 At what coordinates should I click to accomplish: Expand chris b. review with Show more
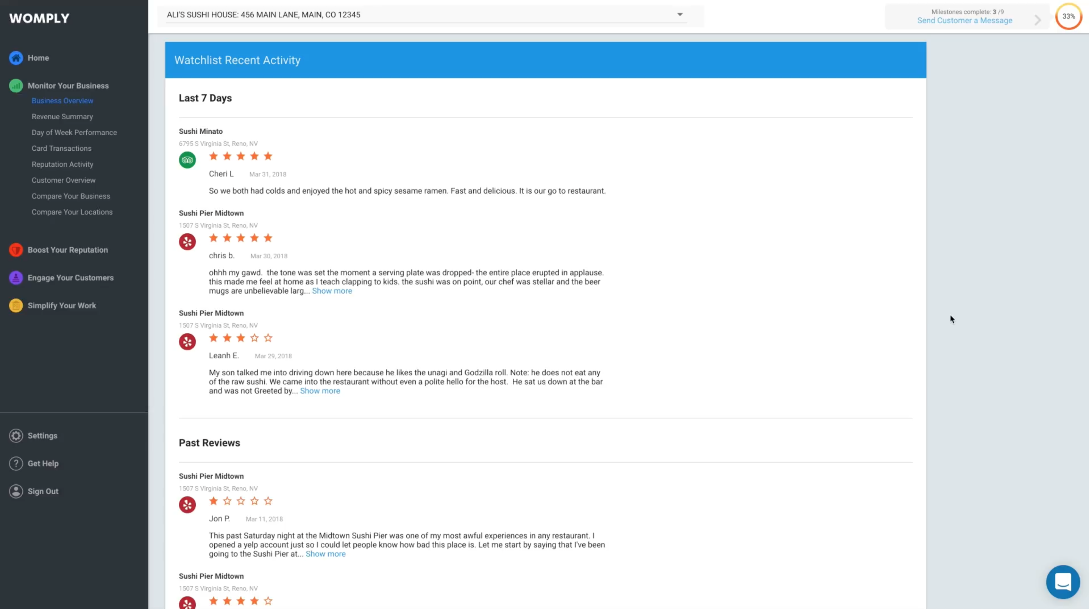click(x=332, y=291)
